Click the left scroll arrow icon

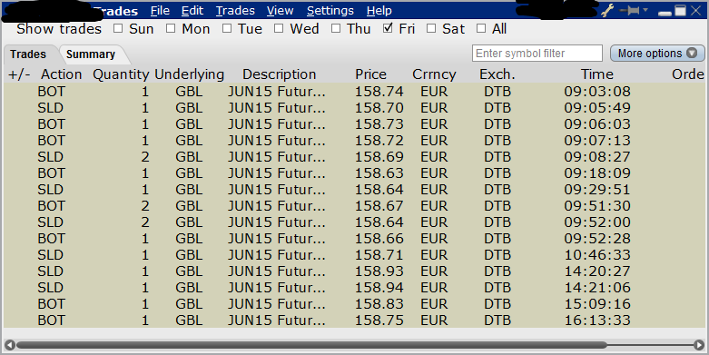click(9, 345)
